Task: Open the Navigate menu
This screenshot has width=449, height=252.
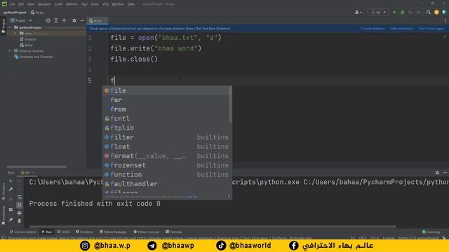Action: pos(44,4)
